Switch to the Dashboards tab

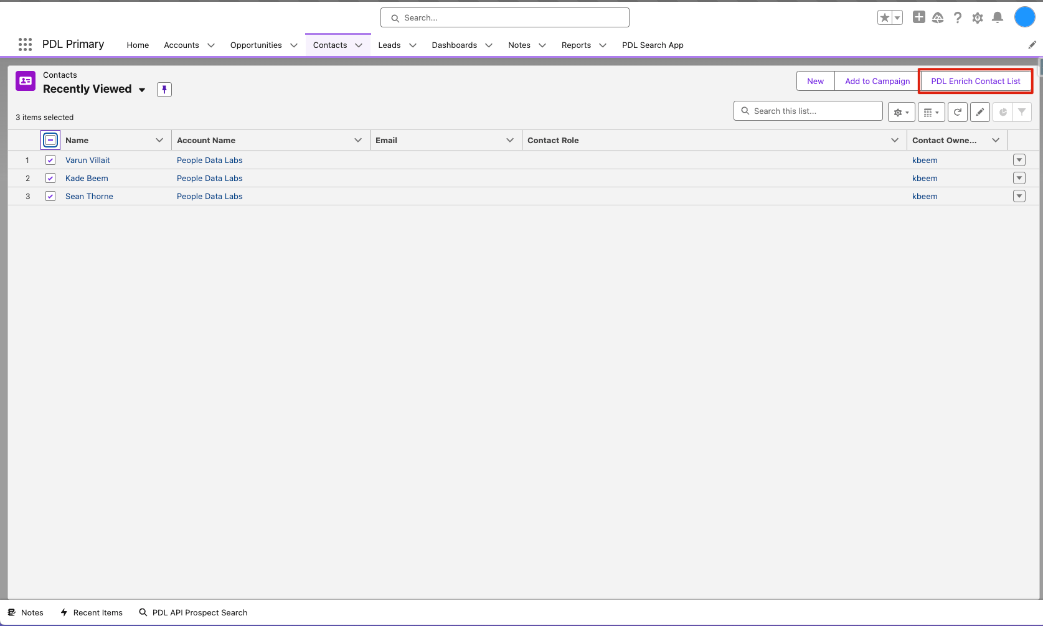pos(455,45)
